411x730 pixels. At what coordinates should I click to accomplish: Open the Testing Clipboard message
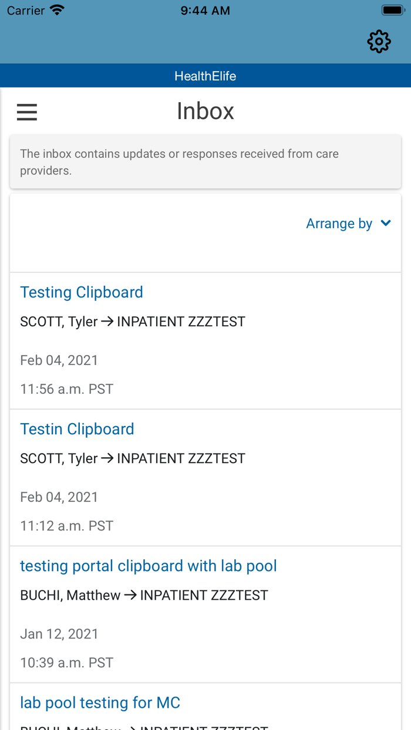pos(82,292)
